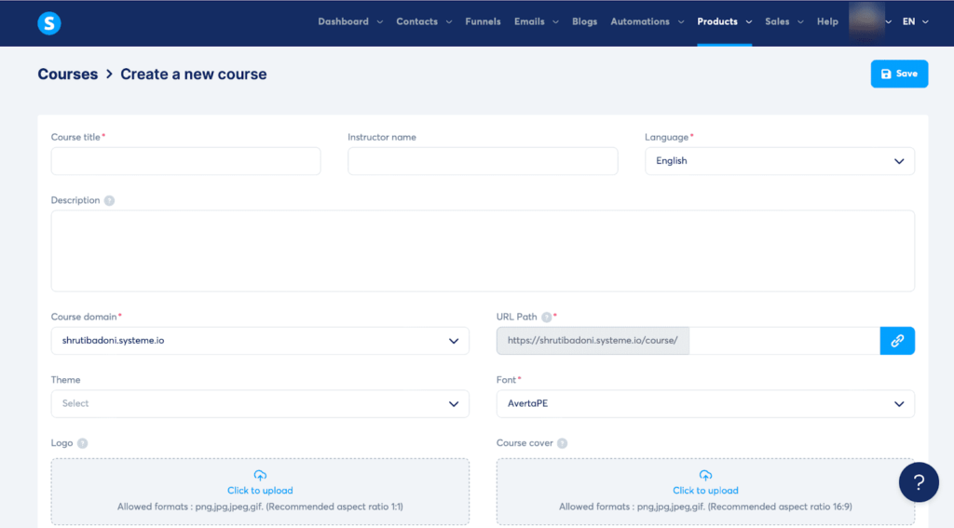The width and height of the screenshot is (954, 528).
Task: Open the profile menu chevron
Action: point(888,22)
